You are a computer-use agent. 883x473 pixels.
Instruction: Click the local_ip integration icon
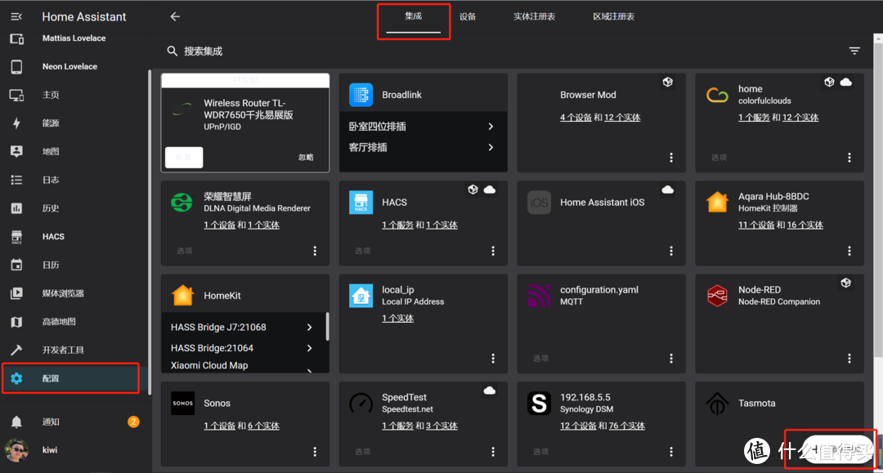click(361, 295)
